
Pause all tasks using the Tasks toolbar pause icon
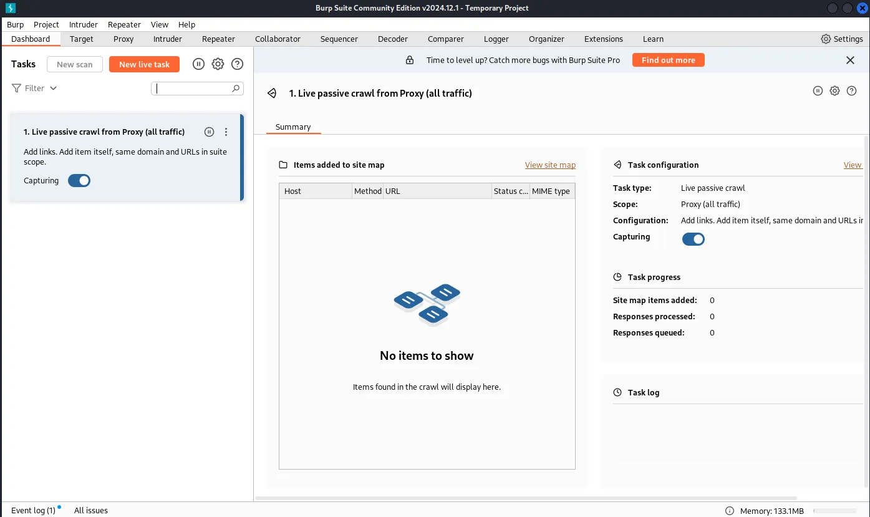198,64
